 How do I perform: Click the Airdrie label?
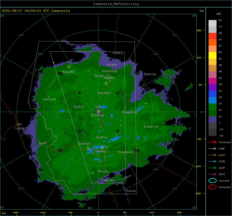coord(102,137)
